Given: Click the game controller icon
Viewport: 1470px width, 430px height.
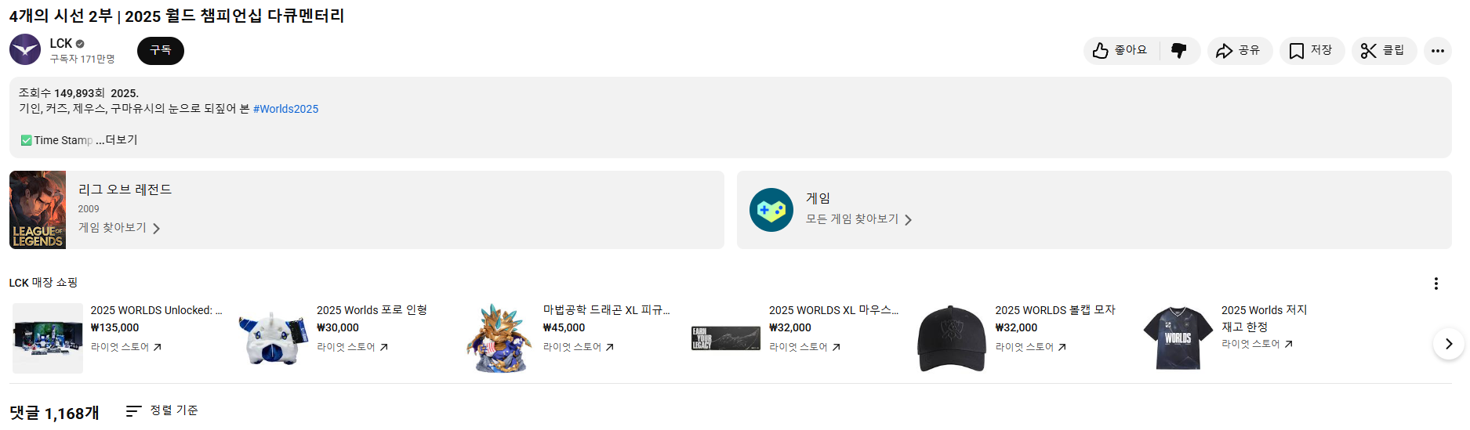Looking at the screenshot, I should [771, 210].
